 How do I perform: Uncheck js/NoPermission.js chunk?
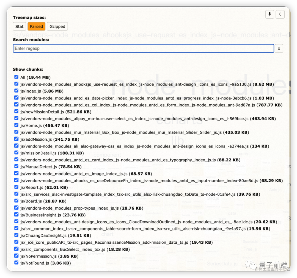(x=16, y=256)
